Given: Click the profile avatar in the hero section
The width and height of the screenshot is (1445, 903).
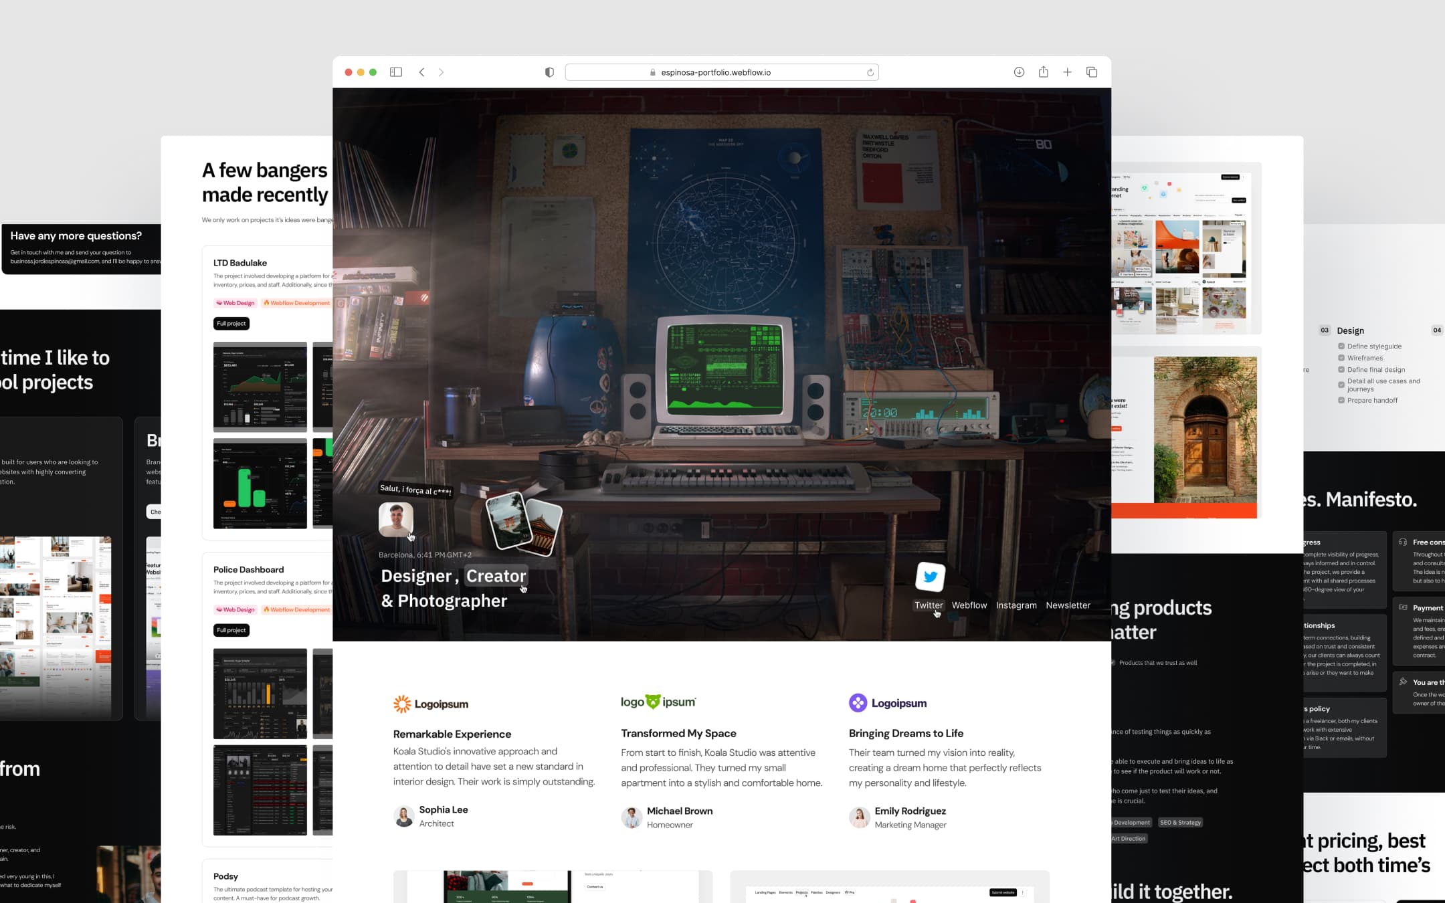Looking at the screenshot, I should point(396,519).
